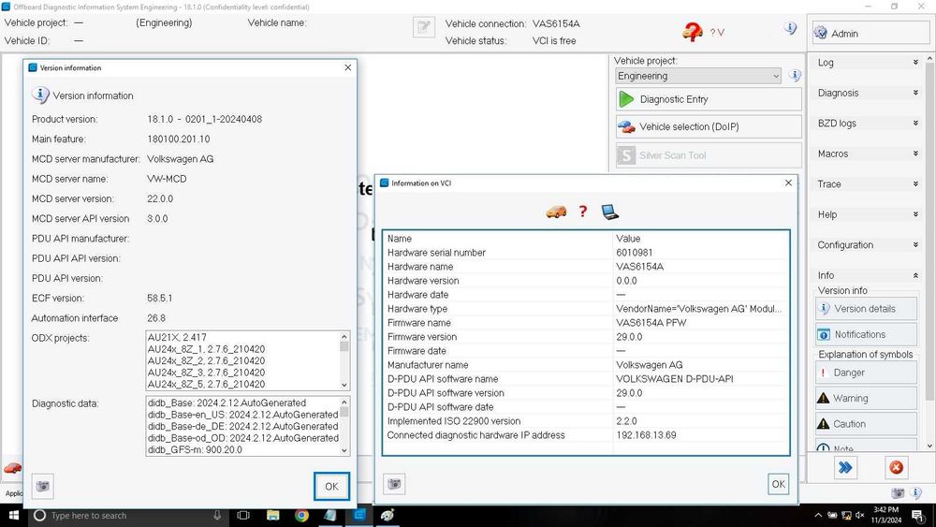Screen dimensions: 936x527
Task: Click the status bar info icon
Action: click(915, 493)
